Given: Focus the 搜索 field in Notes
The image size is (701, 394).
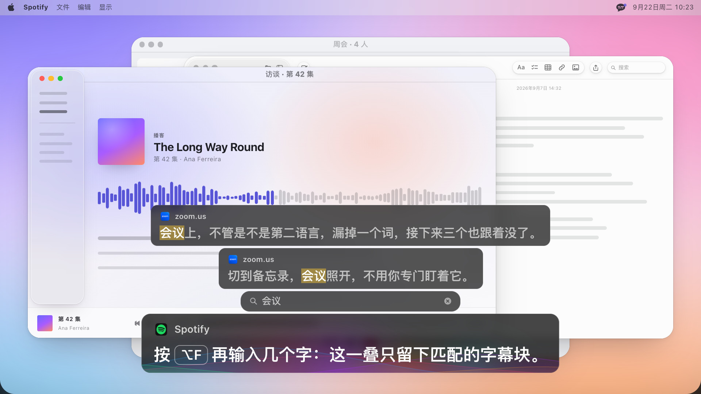Looking at the screenshot, I should coord(636,67).
